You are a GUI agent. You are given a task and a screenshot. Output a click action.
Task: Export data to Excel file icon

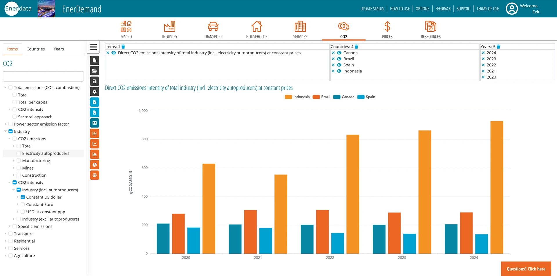(95, 102)
